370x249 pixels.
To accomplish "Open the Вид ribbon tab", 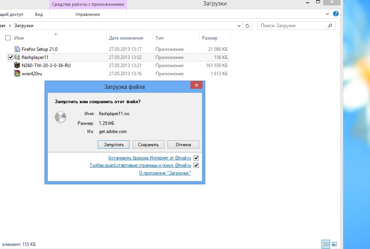I will (x=39, y=14).
